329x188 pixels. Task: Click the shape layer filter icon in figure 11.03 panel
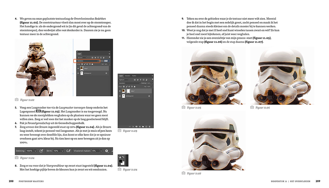coord(144,80)
